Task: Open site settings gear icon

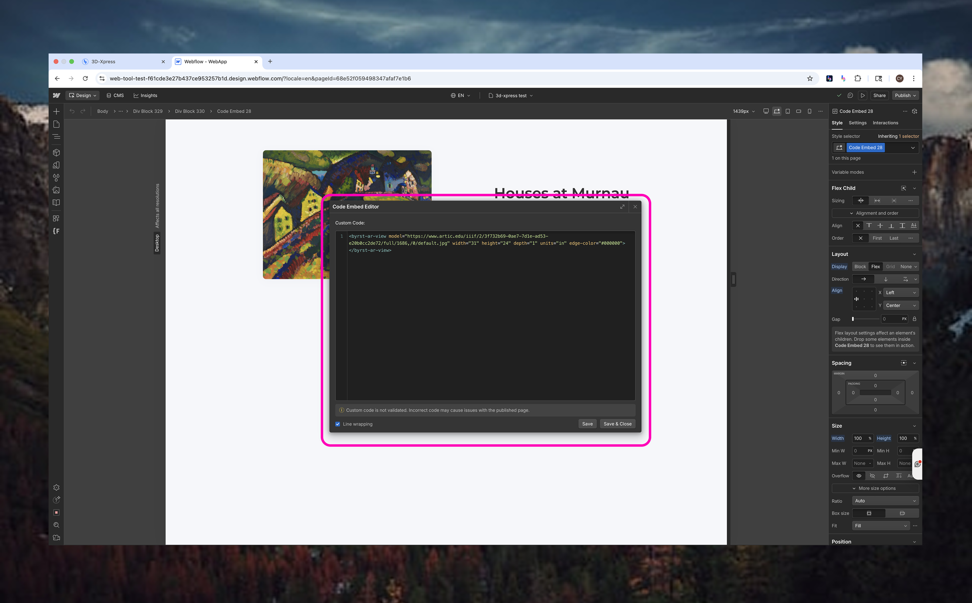Action: tap(56, 487)
